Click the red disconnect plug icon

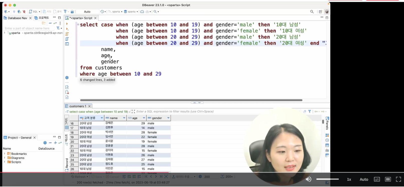point(24,12)
